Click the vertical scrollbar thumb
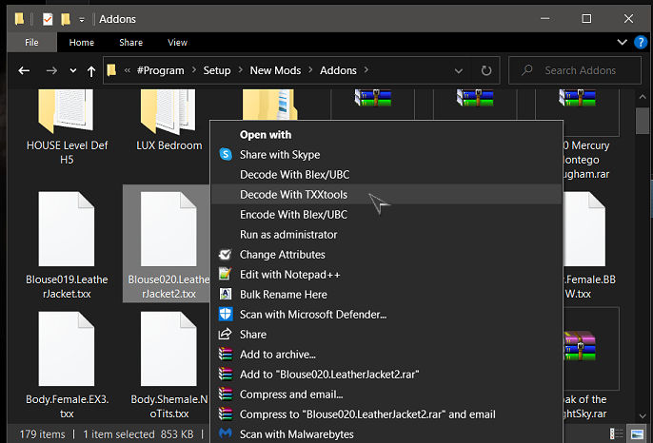653x443 pixels. click(x=643, y=121)
